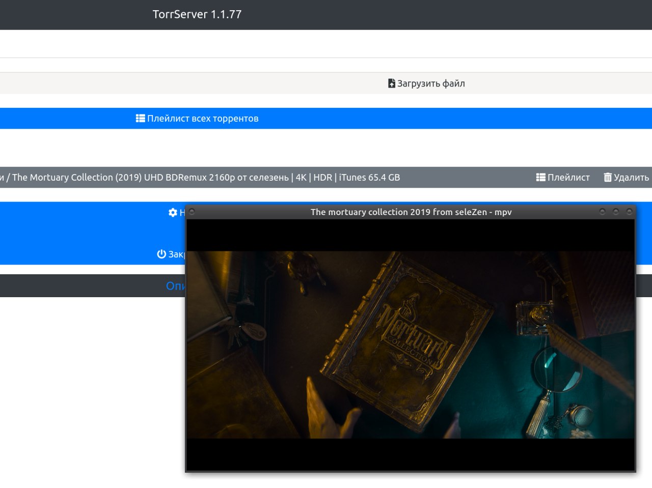652x488 pixels.
Task: Open settings via the gear icon
Action: tap(173, 212)
